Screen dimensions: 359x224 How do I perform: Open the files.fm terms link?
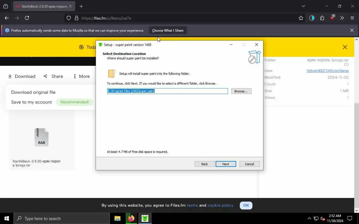pyautogui.click(x=192, y=205)
